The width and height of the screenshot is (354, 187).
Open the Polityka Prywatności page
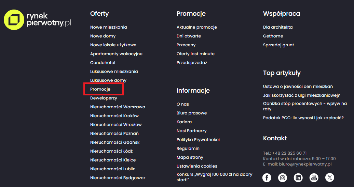tap(198, 140)
